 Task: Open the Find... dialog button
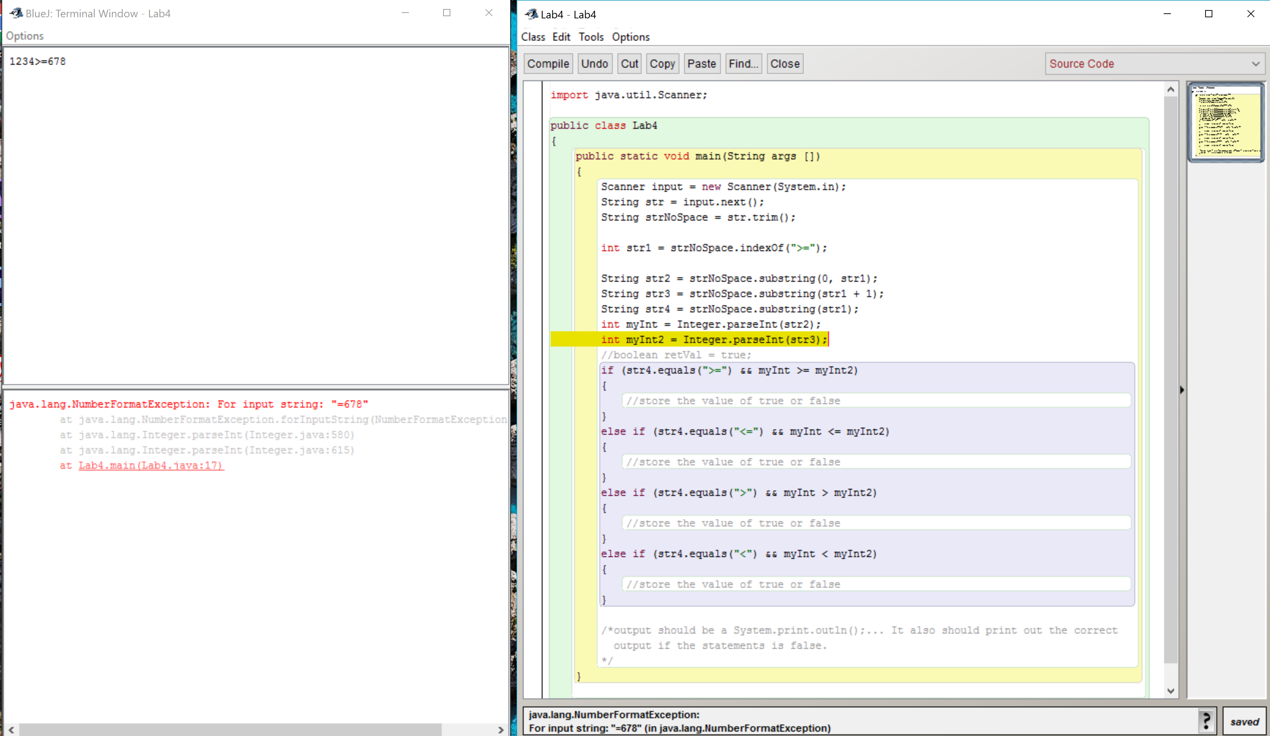(x=743, y=64)
